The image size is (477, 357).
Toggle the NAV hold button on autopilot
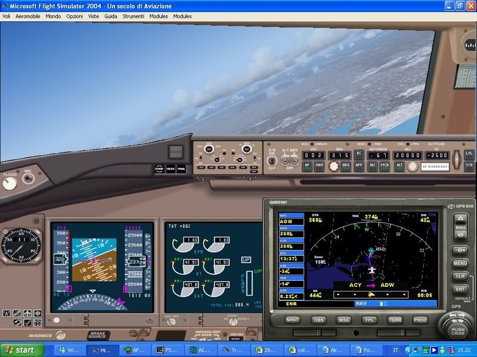point(319,166)
